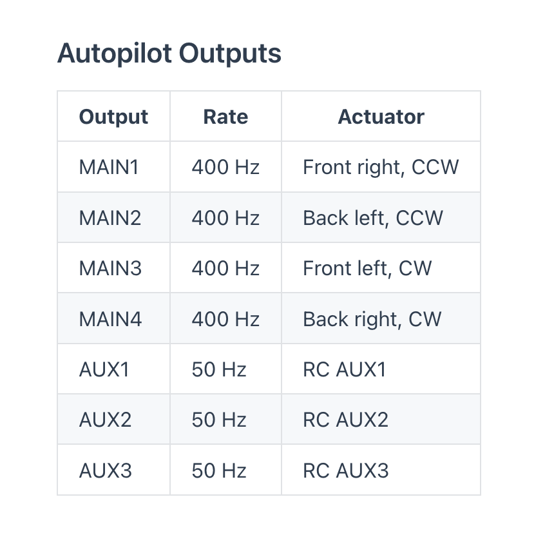Click the RC AUX2 actuator cell

(345, 420)
